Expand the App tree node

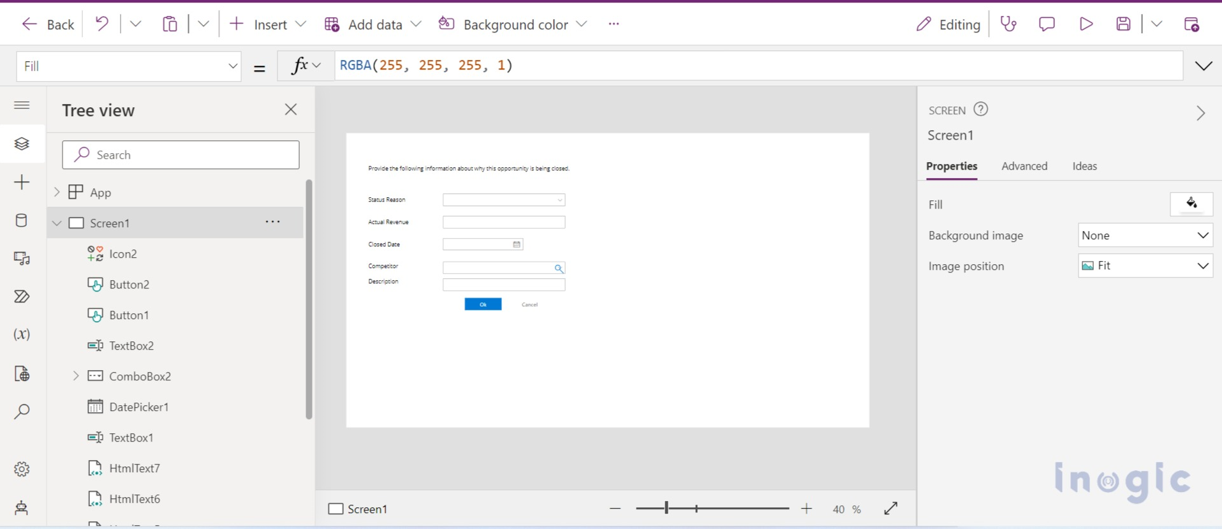pyautogui.click(x=57, y=192)
